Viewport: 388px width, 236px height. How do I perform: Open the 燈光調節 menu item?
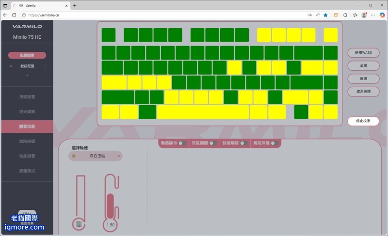coord(27,111)
